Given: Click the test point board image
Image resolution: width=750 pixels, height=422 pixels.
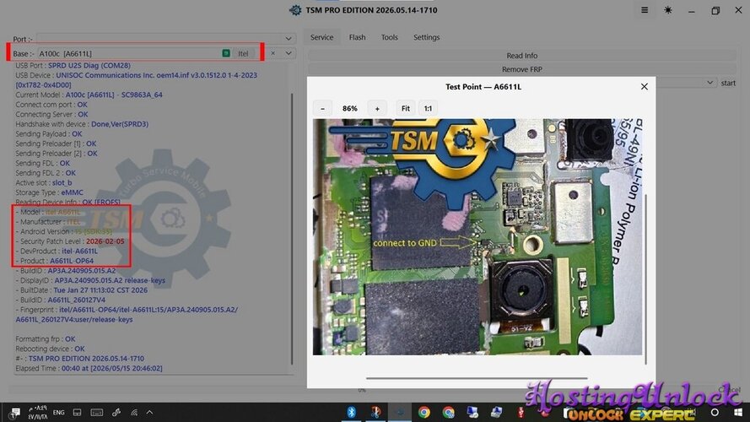Looking at the screenshot, I should (477, 237).
